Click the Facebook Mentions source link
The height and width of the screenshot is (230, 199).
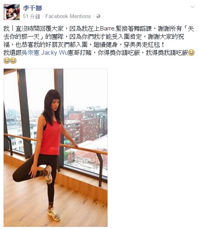(68, 16)
